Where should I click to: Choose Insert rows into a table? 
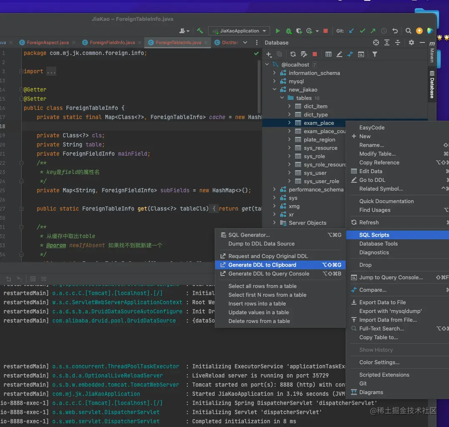(280, 303)
